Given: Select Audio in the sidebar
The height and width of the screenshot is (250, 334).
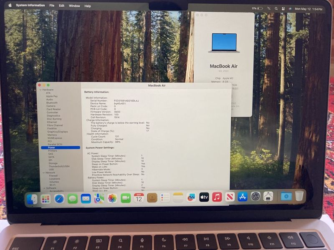Looking at the screenshot, I should pos(49,99).
